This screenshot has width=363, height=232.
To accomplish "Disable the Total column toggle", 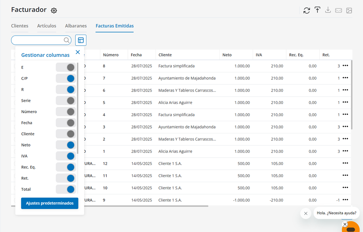I will tap(66, 189).
